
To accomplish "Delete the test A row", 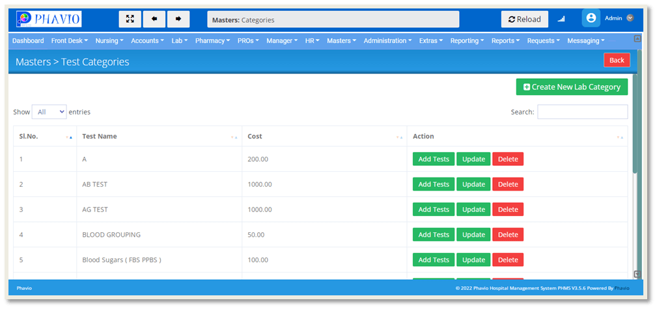I will (508, 159).
